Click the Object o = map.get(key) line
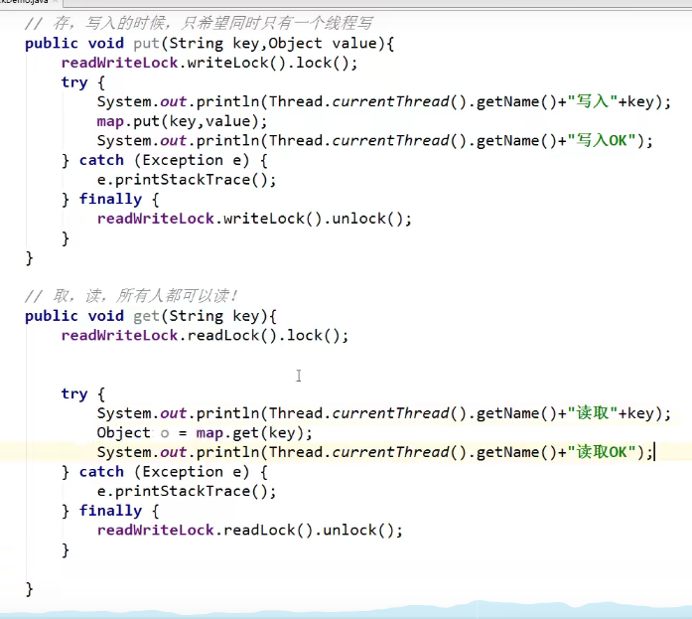Screen dimensions: 692x619 (x=204, y=433)
